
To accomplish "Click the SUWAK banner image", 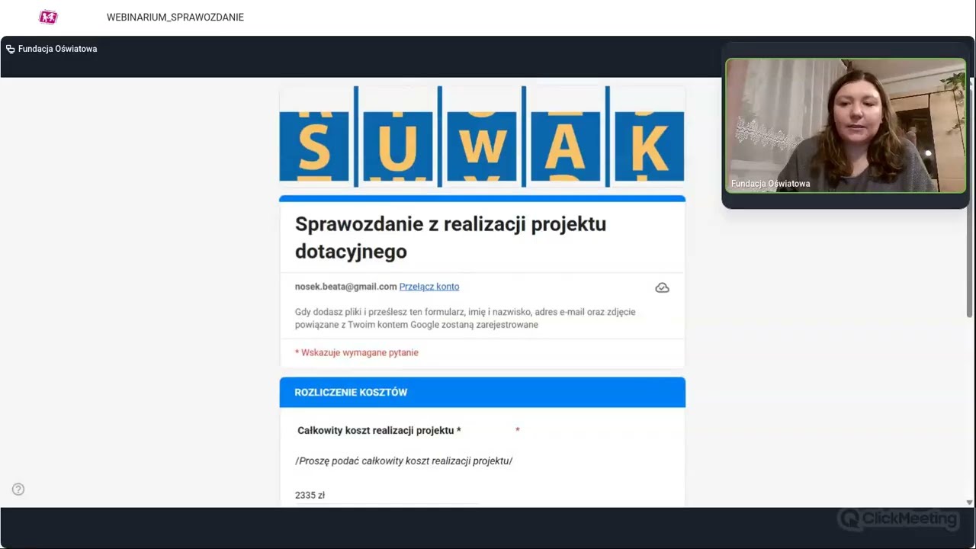I will tap(482, 136).
